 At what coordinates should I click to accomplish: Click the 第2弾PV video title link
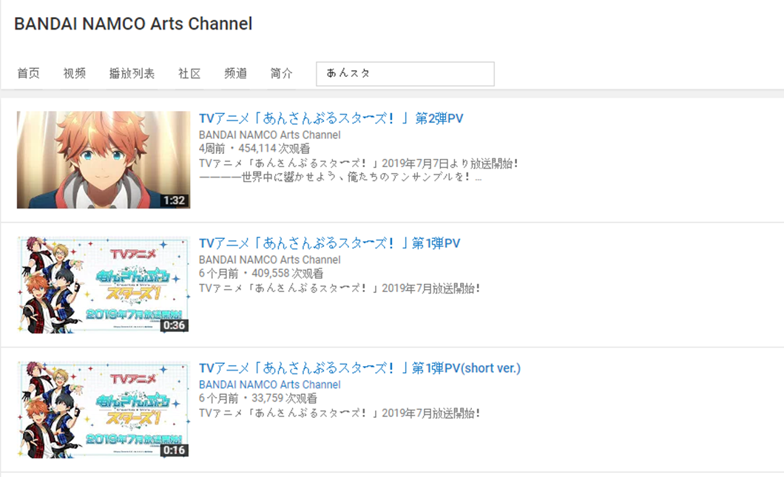(331, 118)
